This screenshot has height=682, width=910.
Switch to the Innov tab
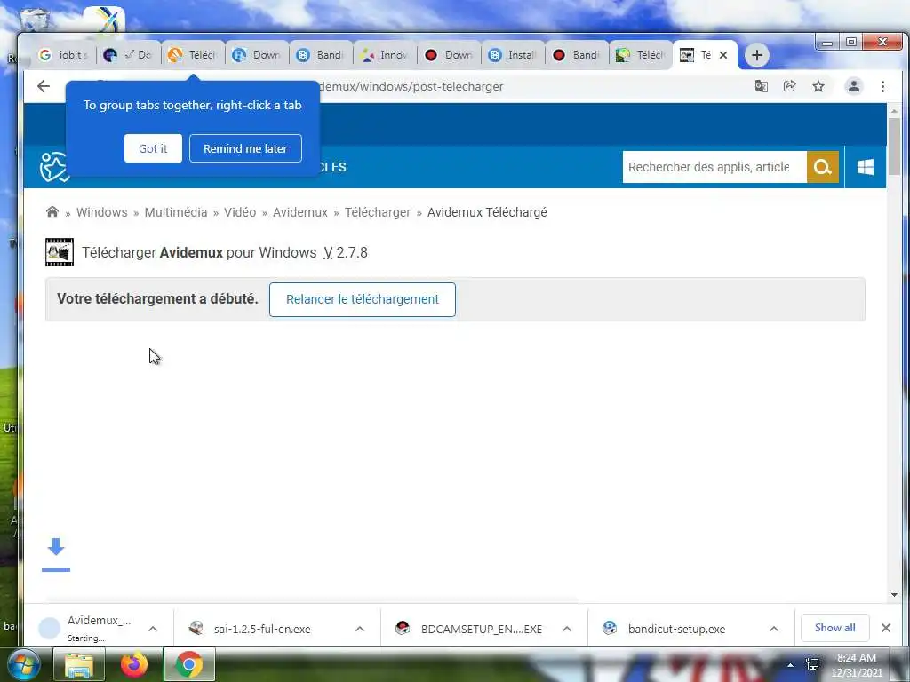click(x=384, y=55)
